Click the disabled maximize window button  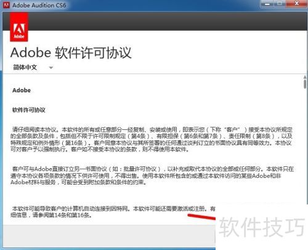coord(280,4)
